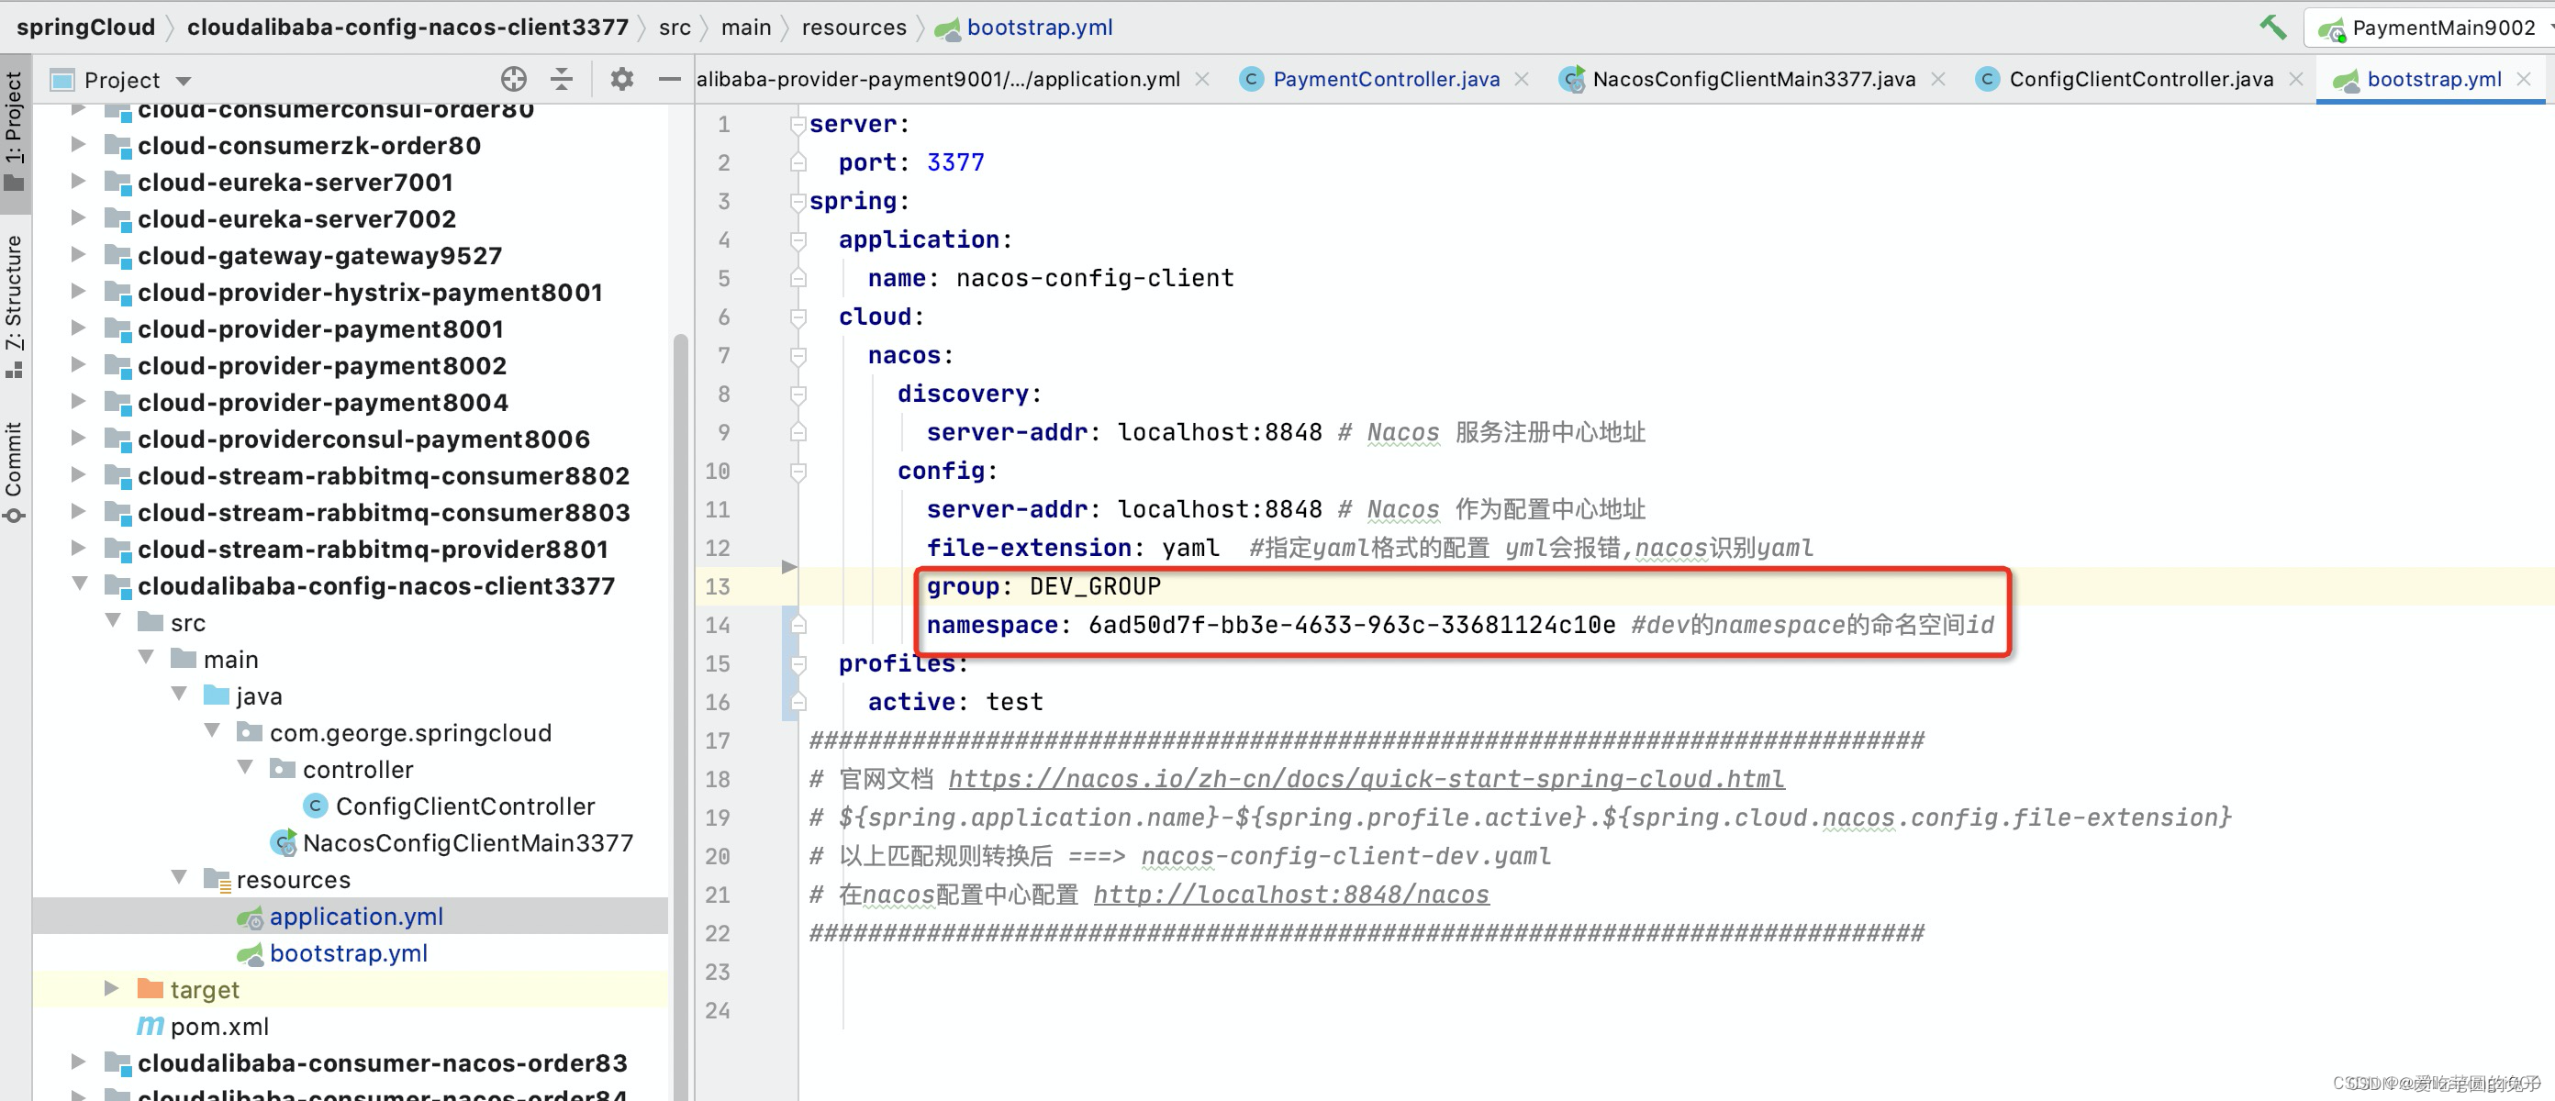Open NacosConfigClientMain3377 in project tree
2555x1101 pixels.
(467, 842)
